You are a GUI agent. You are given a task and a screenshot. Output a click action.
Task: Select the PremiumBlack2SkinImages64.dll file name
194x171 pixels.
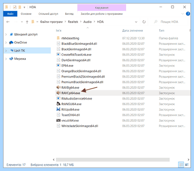(83, 77)
